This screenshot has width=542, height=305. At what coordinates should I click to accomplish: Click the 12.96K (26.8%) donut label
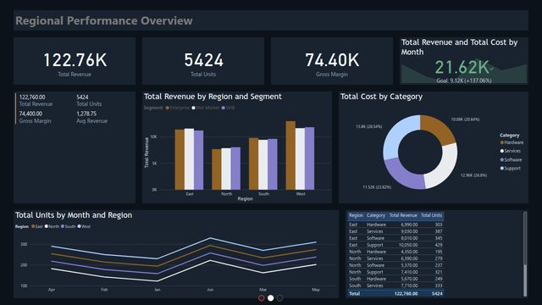point(473,175)
